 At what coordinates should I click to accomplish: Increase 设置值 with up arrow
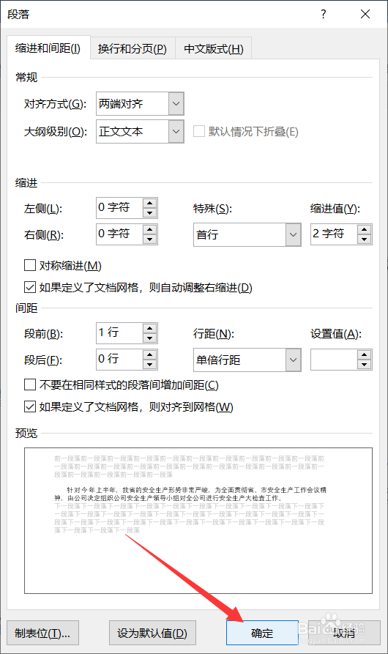[x=365, y=355]
